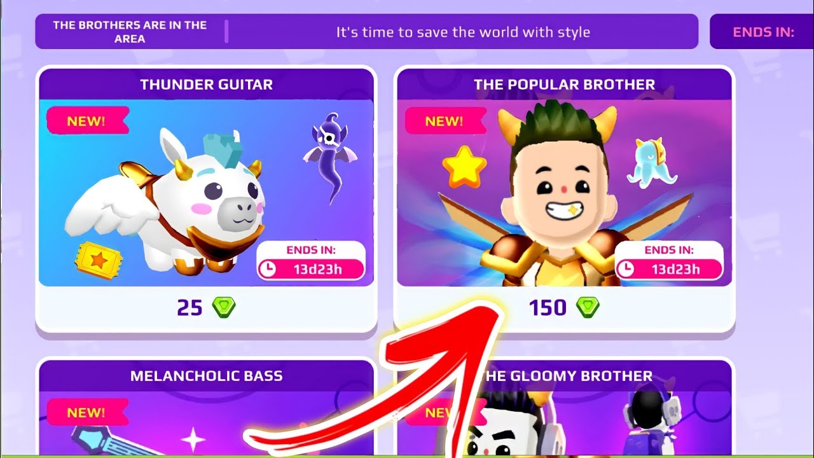Select the golden star ticket icon
This screenshot has height=458, width=814.
pyautogui.click(x=99, y=259)
